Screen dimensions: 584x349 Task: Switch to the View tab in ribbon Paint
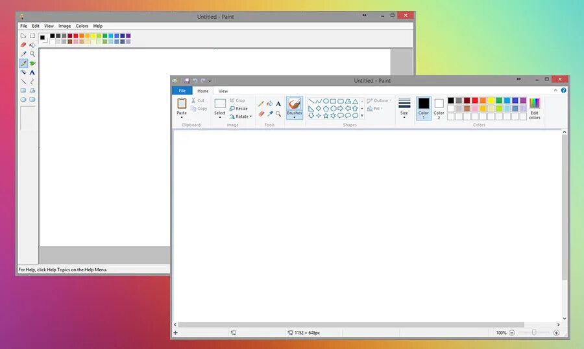(x=223, y=91)
